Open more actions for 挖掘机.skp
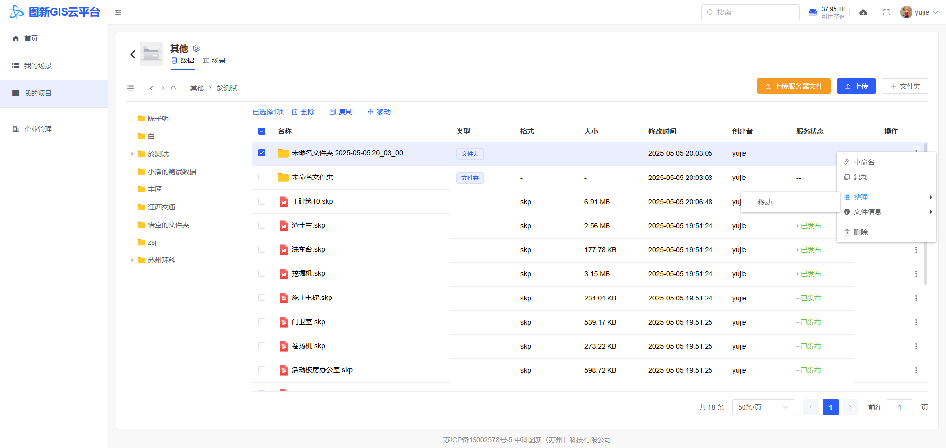The height and width of the screenshot is (448, 946). 916,274
